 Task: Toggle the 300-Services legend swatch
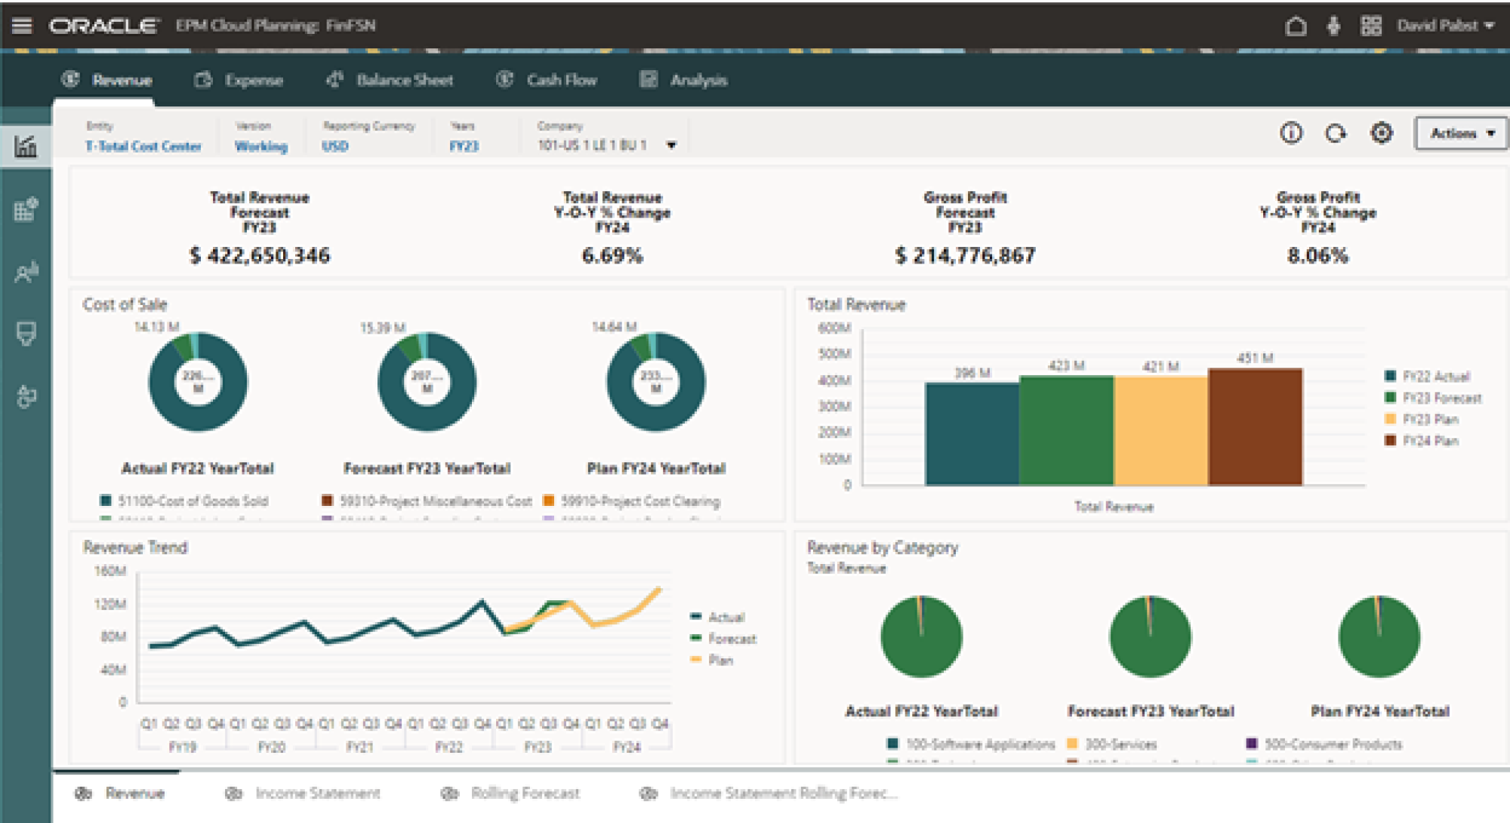click(x=1072, y=744)
